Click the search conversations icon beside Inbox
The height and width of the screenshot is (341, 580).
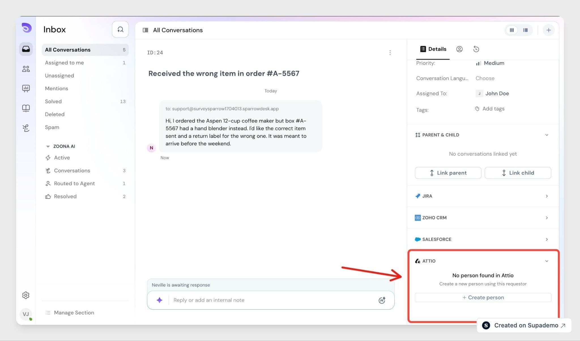point(120,29)
